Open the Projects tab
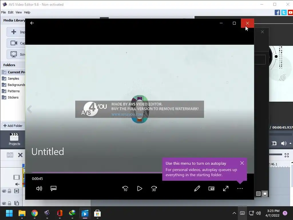Screen dimensions: 293x220 pos(14,140)
